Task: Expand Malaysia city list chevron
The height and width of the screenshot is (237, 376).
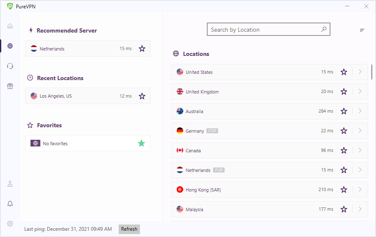Action: 360,209
